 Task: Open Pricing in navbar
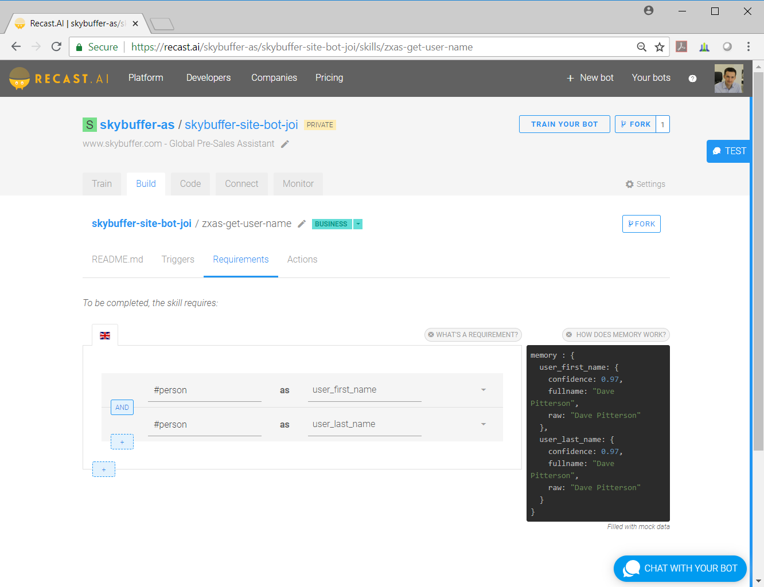(329, 78)
